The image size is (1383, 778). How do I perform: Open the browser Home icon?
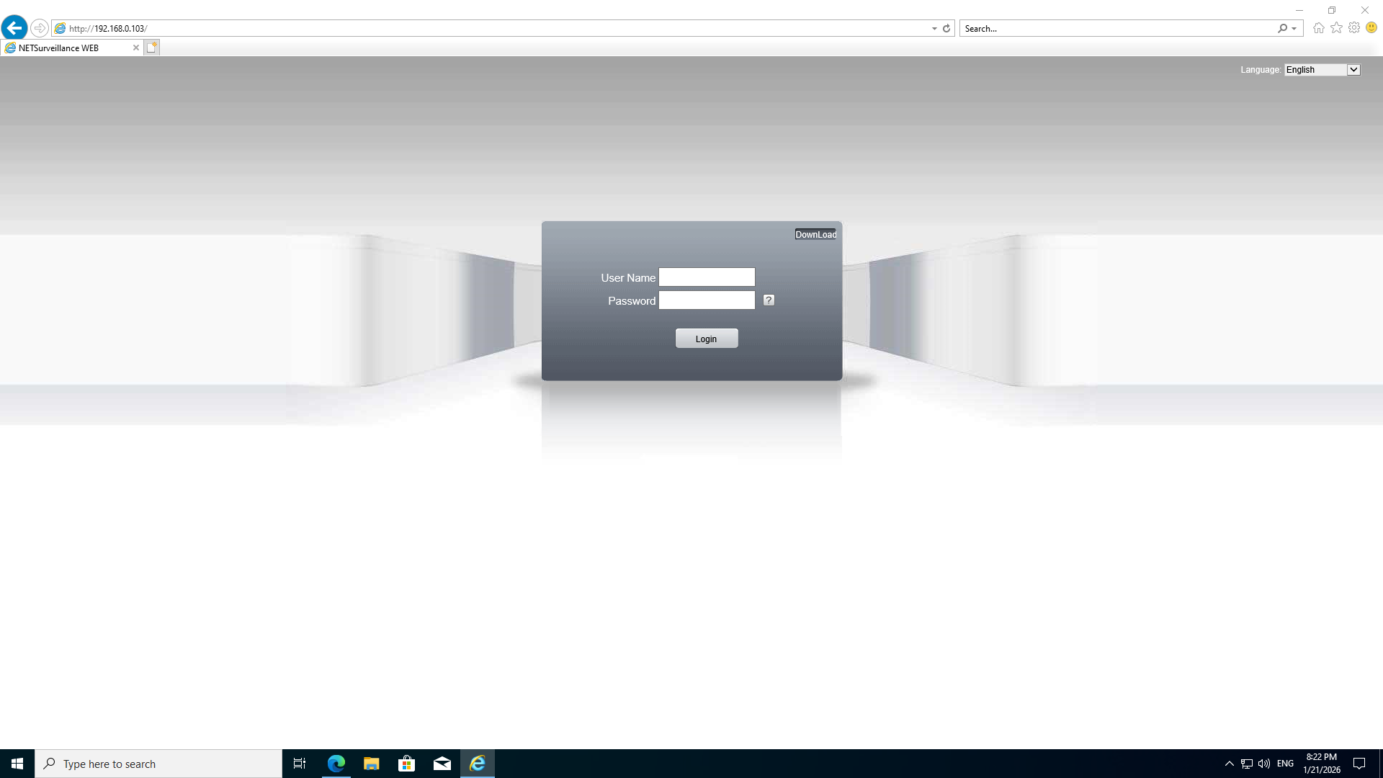[x=1318, y=28]
